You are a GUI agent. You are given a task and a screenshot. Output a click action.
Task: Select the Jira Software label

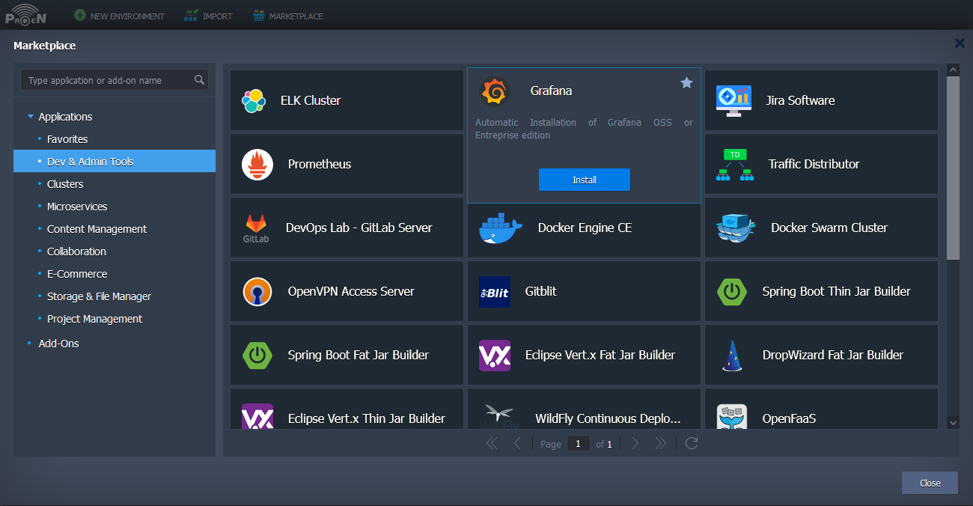800,100
